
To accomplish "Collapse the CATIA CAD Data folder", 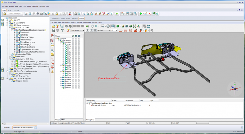I will (10, 28).
